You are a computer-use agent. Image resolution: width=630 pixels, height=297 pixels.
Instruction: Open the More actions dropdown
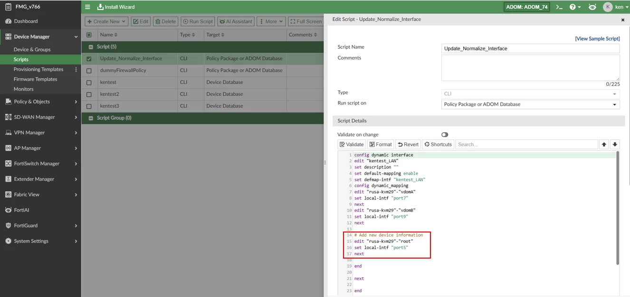point(271,21)
